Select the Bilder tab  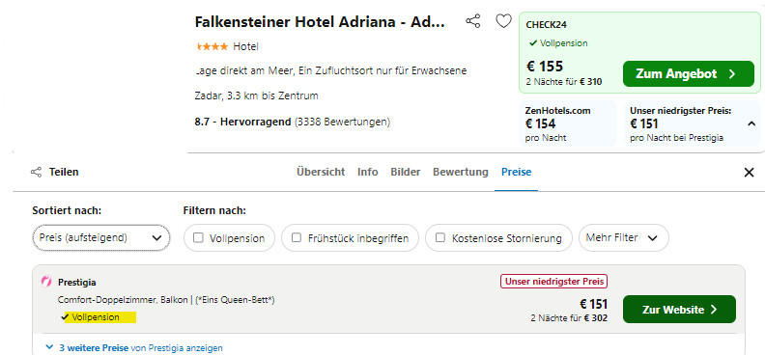pos(405,172)
